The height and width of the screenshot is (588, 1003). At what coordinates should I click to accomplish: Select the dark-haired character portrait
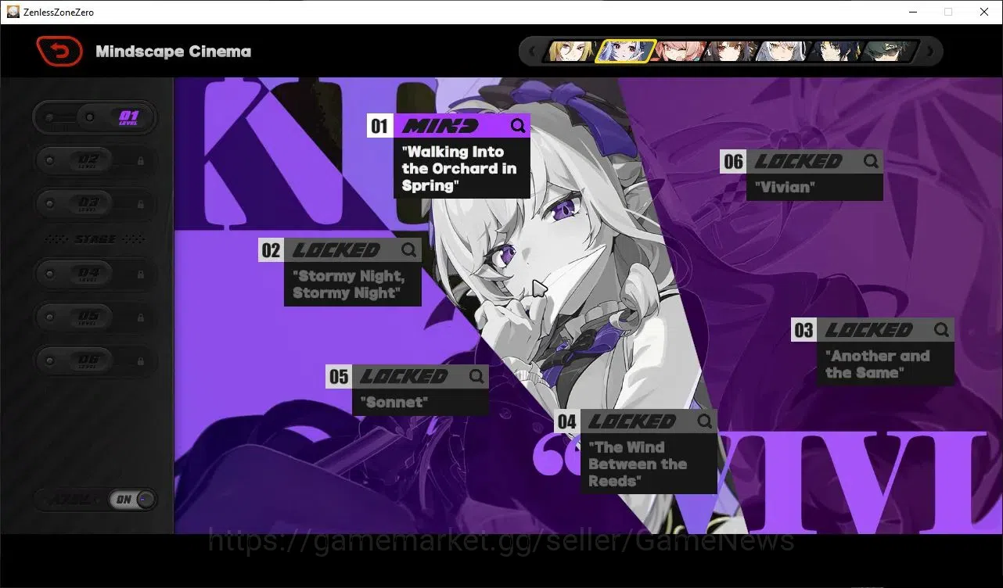pyautogui.click(x=834, y=52)
